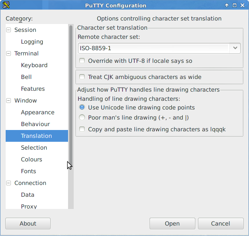Viewport: 249px width, 236px height.
Task: Select the Connection category
Action: tap(31, 183)
